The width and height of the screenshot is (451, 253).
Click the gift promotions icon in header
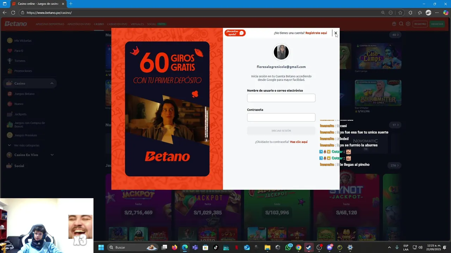(x=394, y=24)
